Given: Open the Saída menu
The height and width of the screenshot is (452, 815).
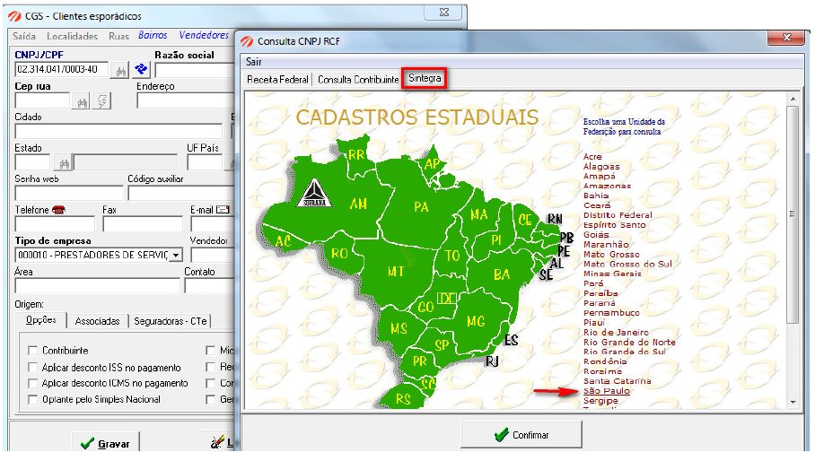Looking at the screenshot, I should pos(24,36).
